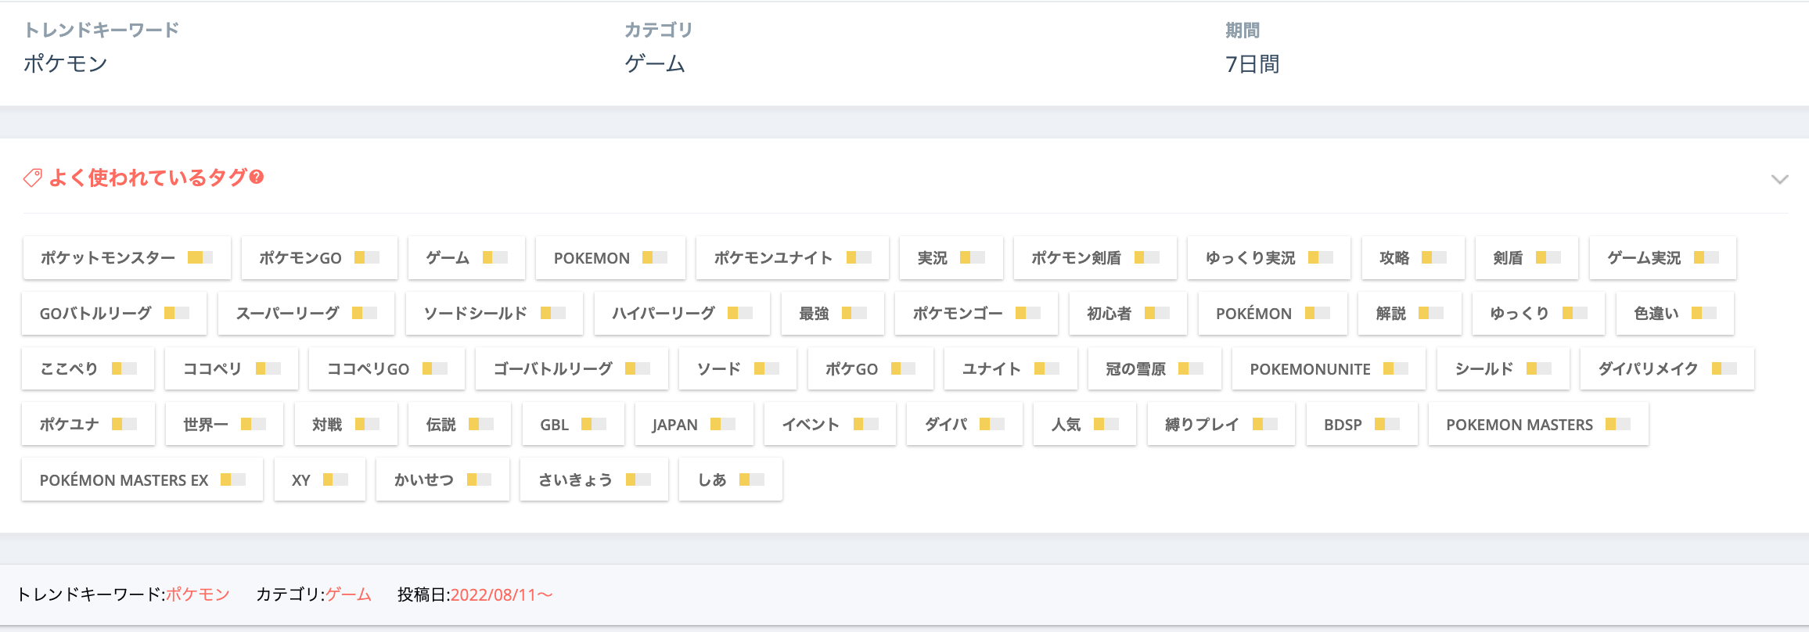The image size is (1809, 632).
Task: Choose the ダイパリメイク tag
Action: pos(1666,369)
